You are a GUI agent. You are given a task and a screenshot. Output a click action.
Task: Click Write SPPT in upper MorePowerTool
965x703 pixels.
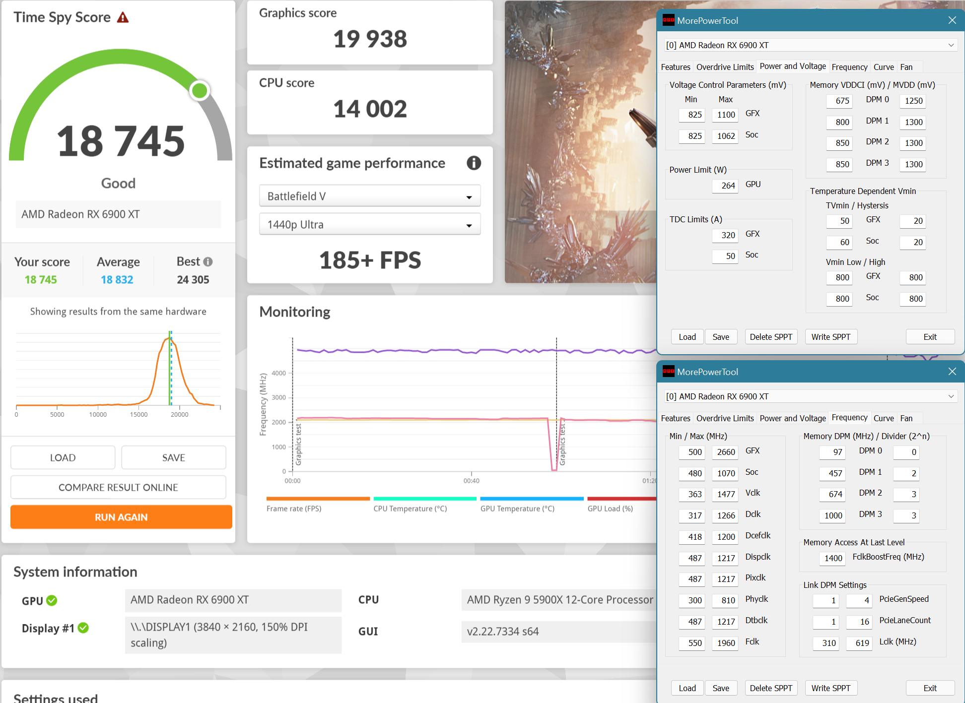[830, 337]
